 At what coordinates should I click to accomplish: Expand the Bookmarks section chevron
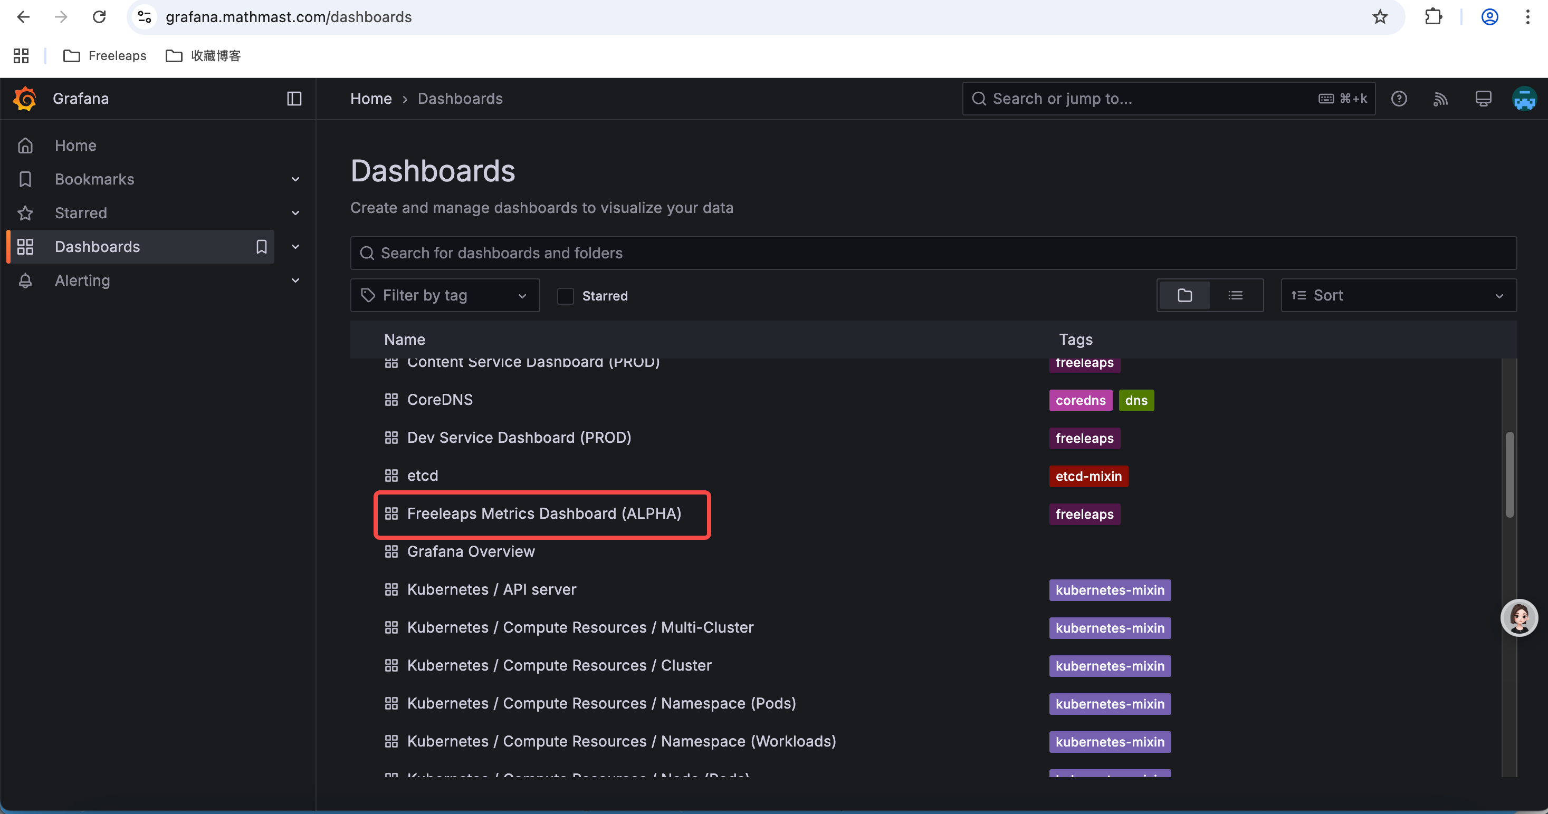pyautogui.click(x=295, y=179)
